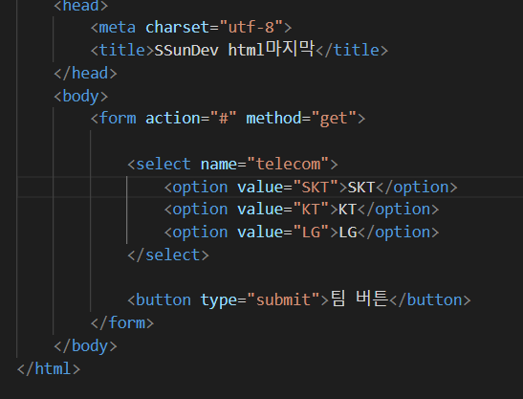The height and width of the screenshot is (399, 523).
Task: Click the closing </option> on LG line
Action: click(x=399, y=233)
